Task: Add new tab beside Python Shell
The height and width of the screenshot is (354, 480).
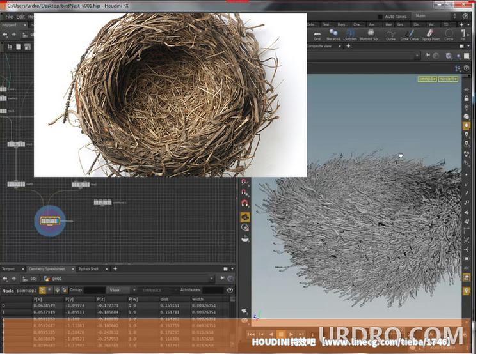Action: coord(115,269)
